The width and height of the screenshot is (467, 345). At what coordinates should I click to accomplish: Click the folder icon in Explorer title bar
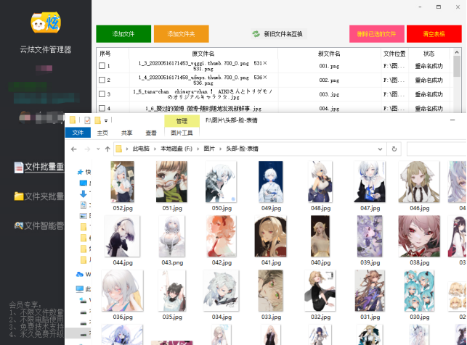click(x=73, y=120)
